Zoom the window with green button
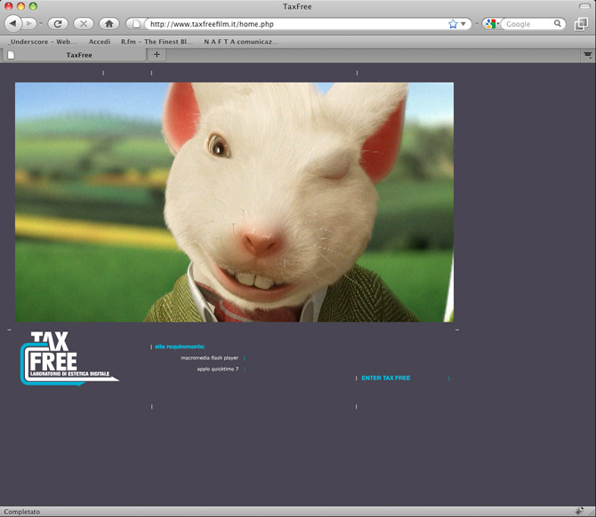The width and height of the screenshot is (596, 517). point(33,6)
